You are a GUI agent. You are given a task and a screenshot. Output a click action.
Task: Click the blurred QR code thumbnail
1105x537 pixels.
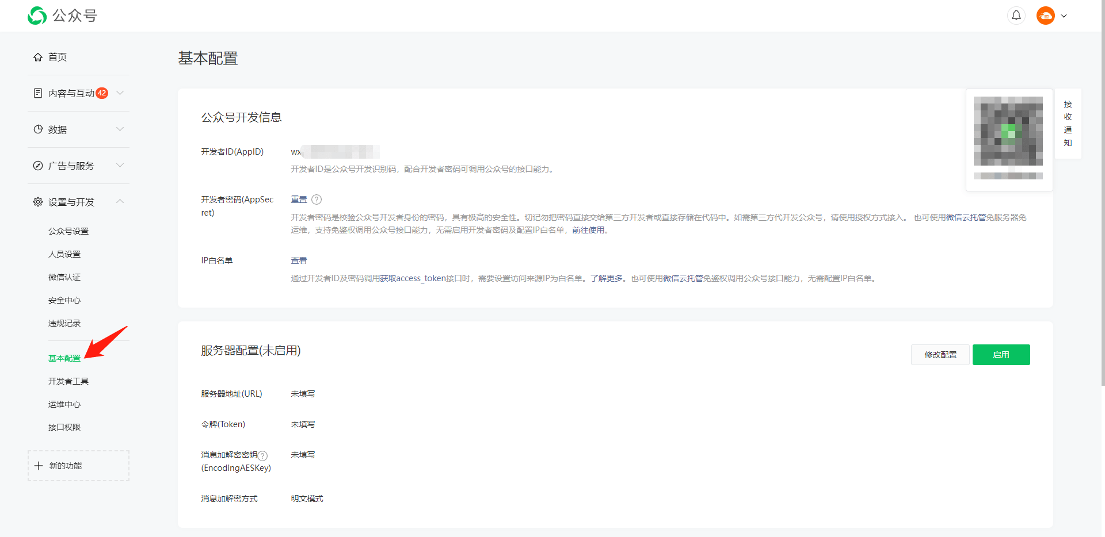1008,131
